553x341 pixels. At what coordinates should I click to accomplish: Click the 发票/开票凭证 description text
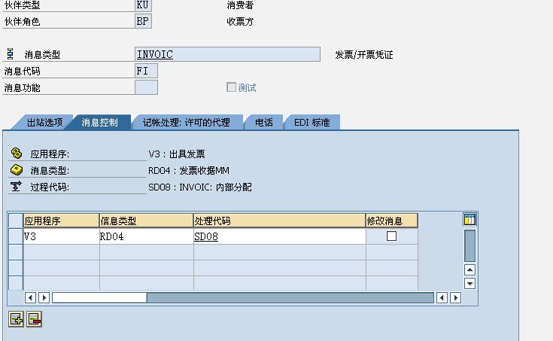click(364, 55)
